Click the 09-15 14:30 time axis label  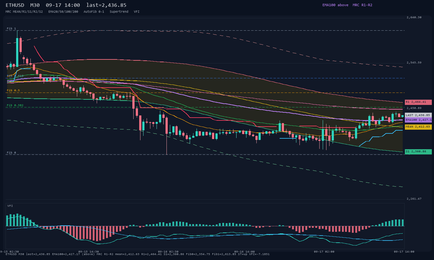[x=89, y=252]
